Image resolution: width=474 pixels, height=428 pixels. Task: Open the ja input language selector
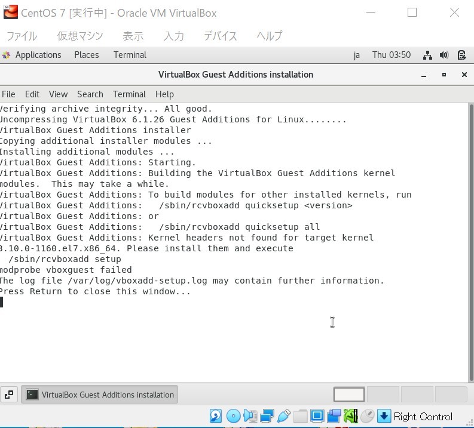click(x=357, y=55)
